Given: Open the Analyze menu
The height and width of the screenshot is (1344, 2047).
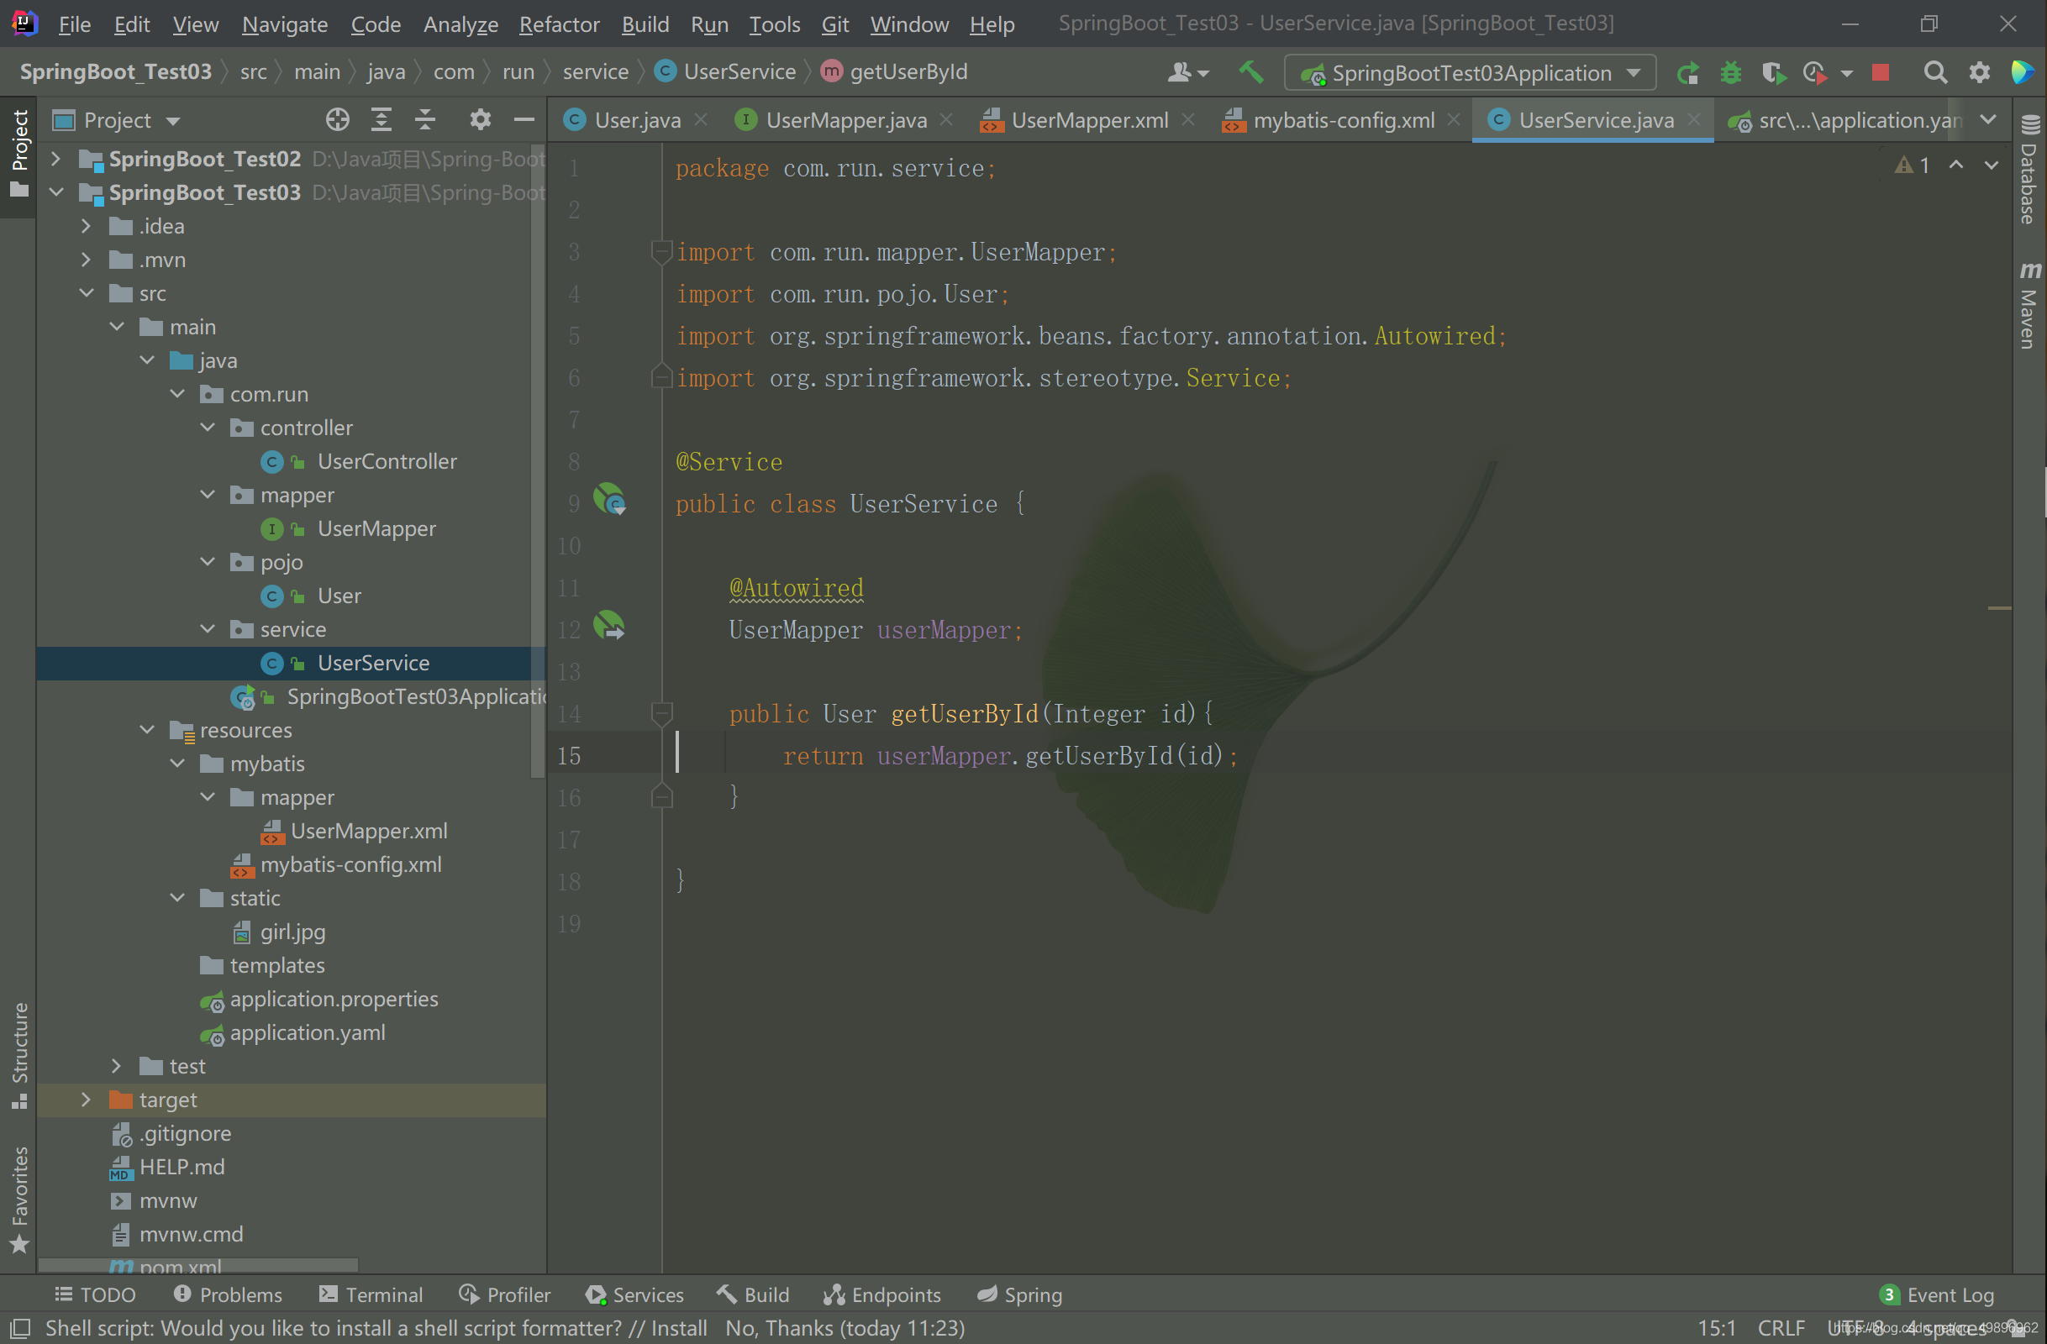Looking at the screenshot, I should [460, 24].
